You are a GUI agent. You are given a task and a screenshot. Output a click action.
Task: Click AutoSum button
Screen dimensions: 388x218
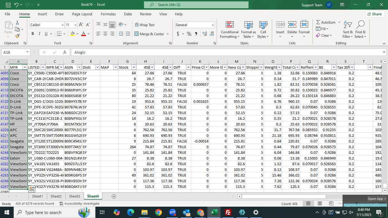(326, 22)
